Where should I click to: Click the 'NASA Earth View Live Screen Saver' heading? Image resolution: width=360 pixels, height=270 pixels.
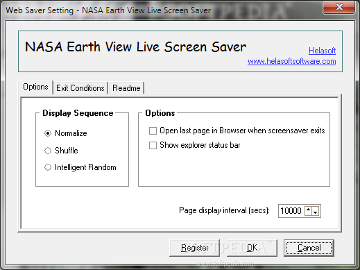pos(135,47)
